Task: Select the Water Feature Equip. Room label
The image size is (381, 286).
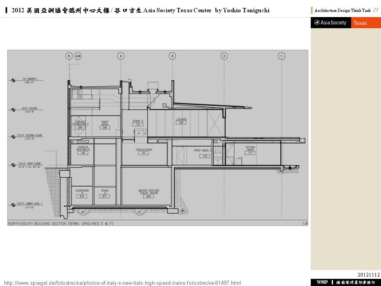Action: tap(148, 193)
